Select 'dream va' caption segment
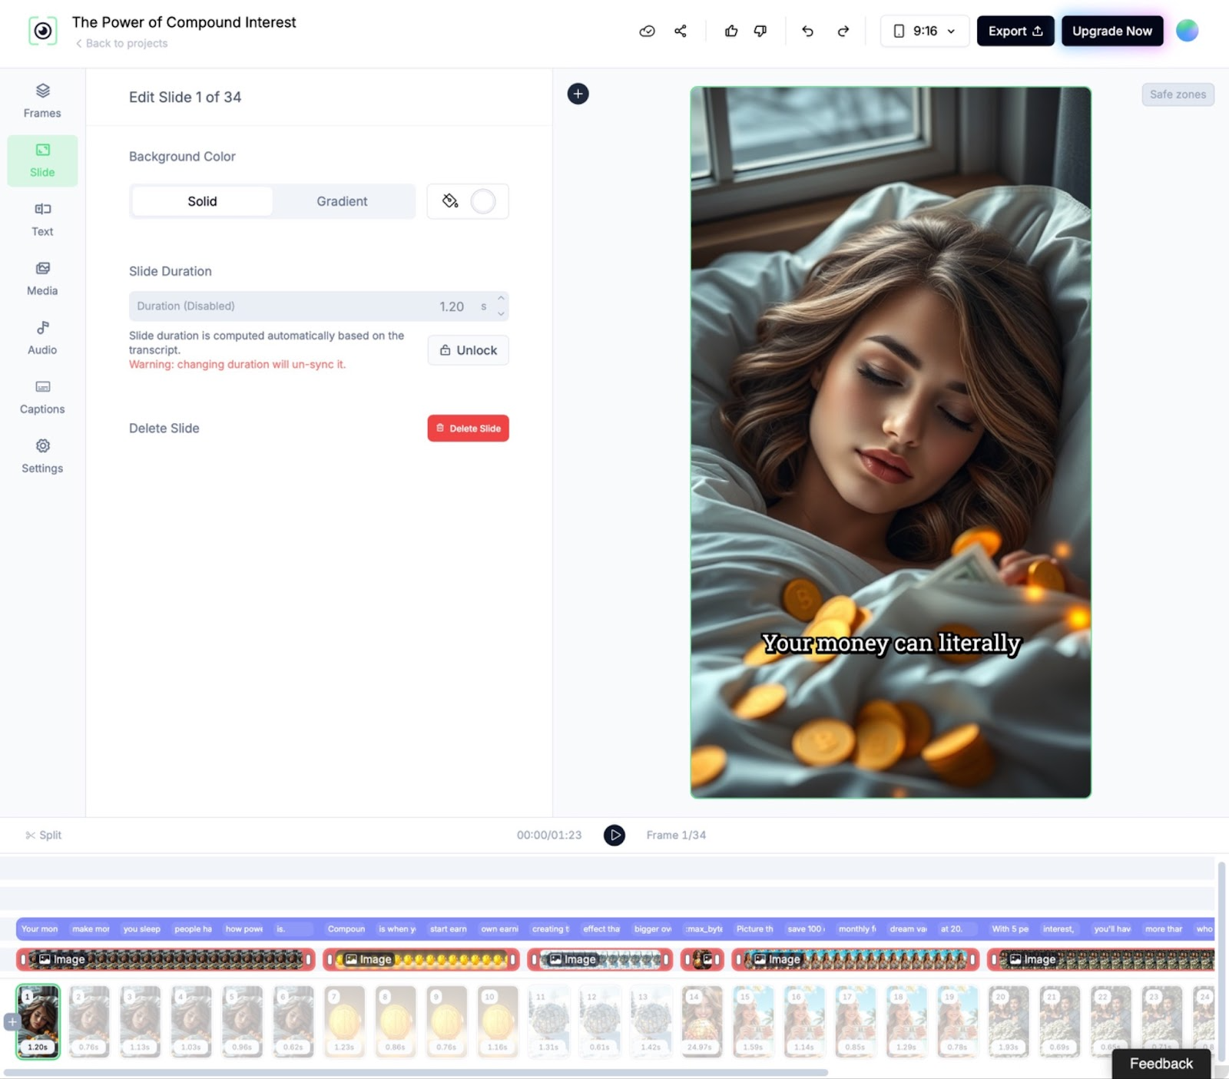The image size is (1229, 1079). coord(908,929)
